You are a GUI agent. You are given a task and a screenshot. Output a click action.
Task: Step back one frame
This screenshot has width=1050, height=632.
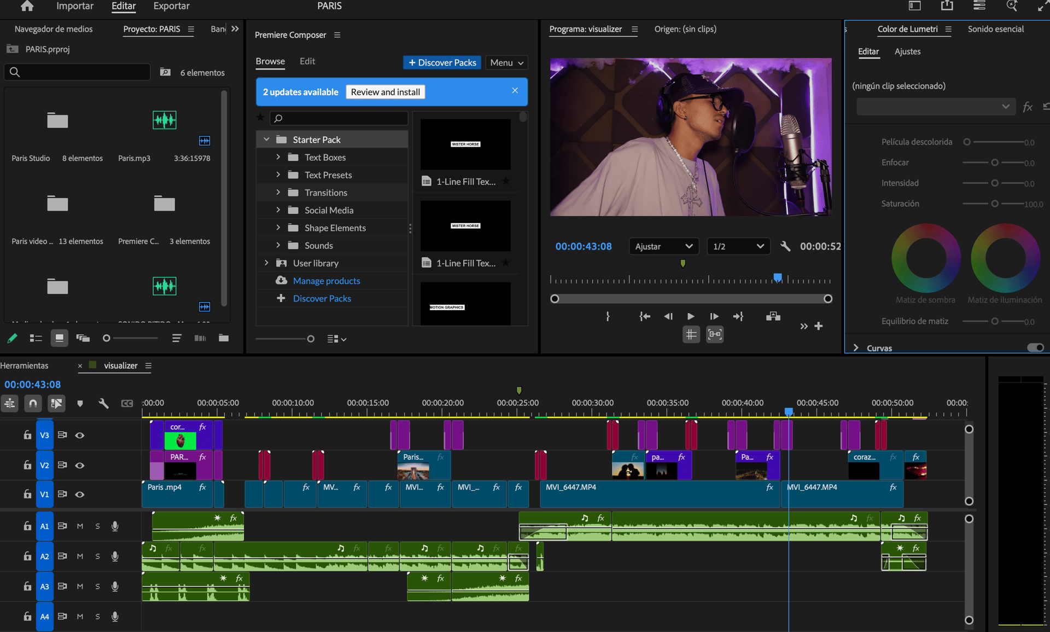[x=668, y=316]
